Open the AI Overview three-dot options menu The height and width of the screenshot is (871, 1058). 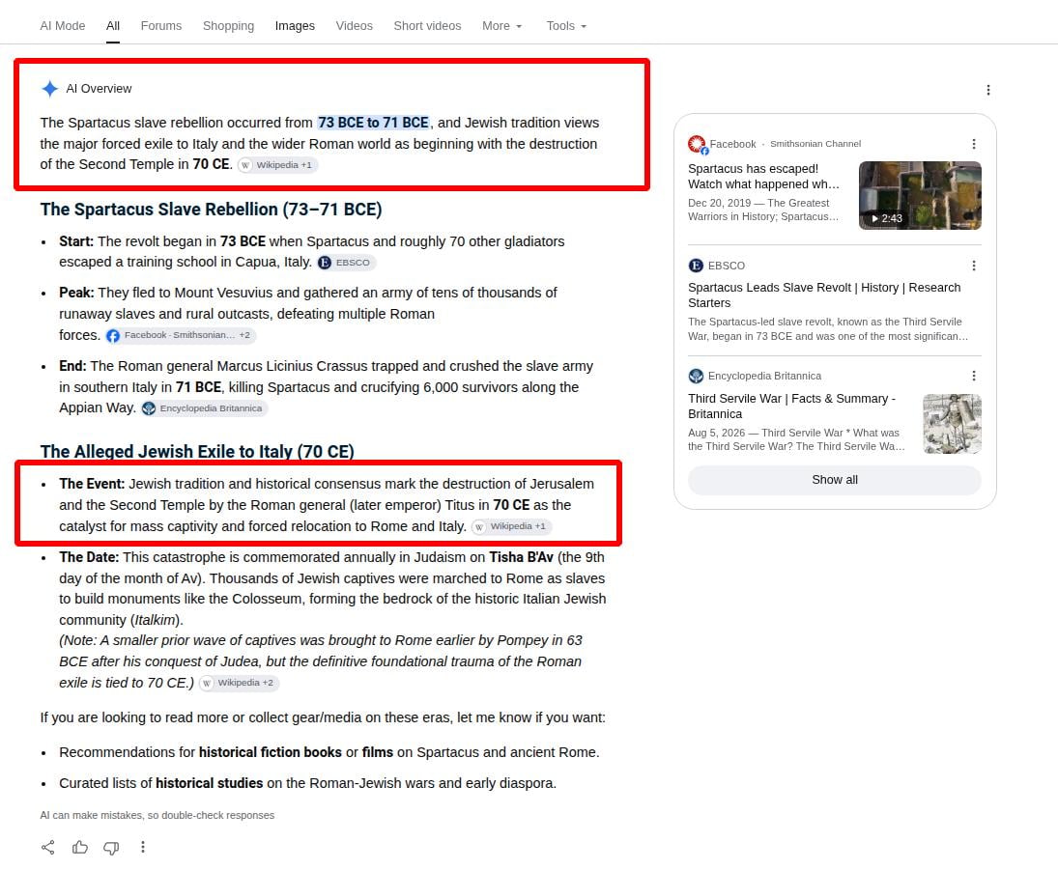(x=987, y=90)
